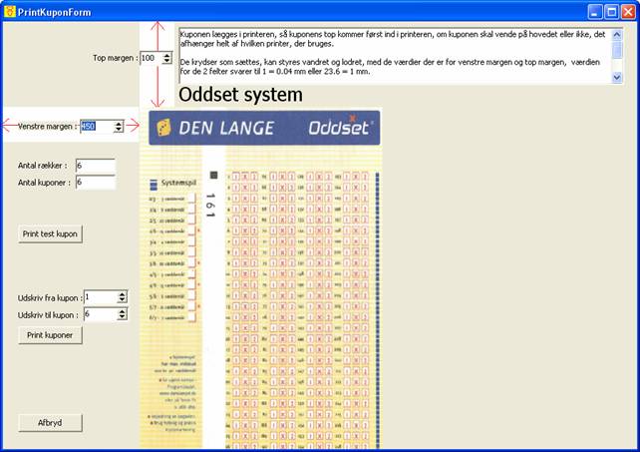Increase the Venstre margen value
Image resolution: width=640 pixels, height=452 pixels.
coord(119,124)
